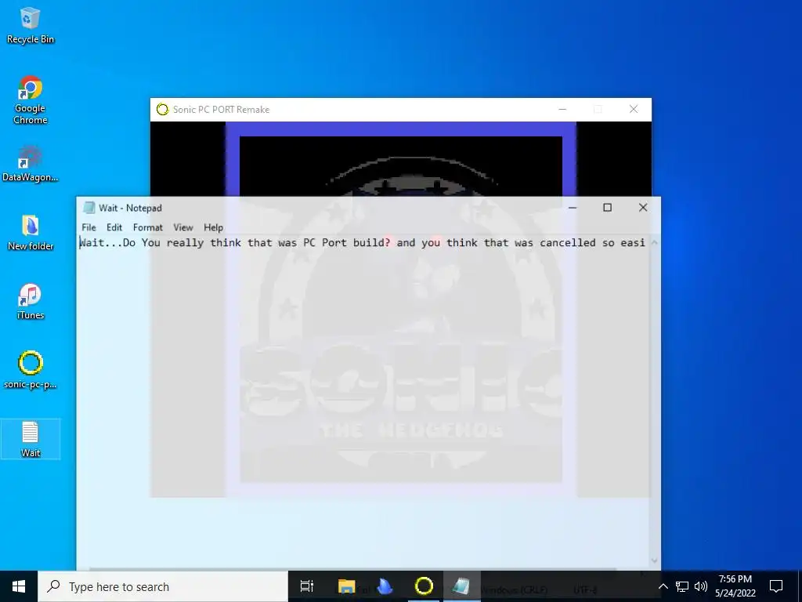802x602 pixels.
Task: Switch to Sonic ring app in taskbar
Action: coord(424,586)
